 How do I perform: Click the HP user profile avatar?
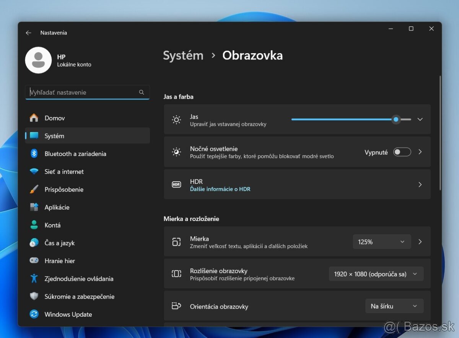[38, 60]
